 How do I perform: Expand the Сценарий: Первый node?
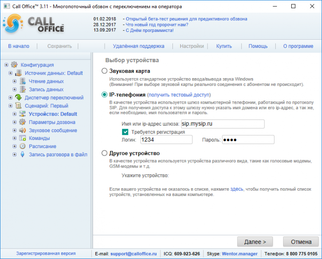(x=10, y=106)
